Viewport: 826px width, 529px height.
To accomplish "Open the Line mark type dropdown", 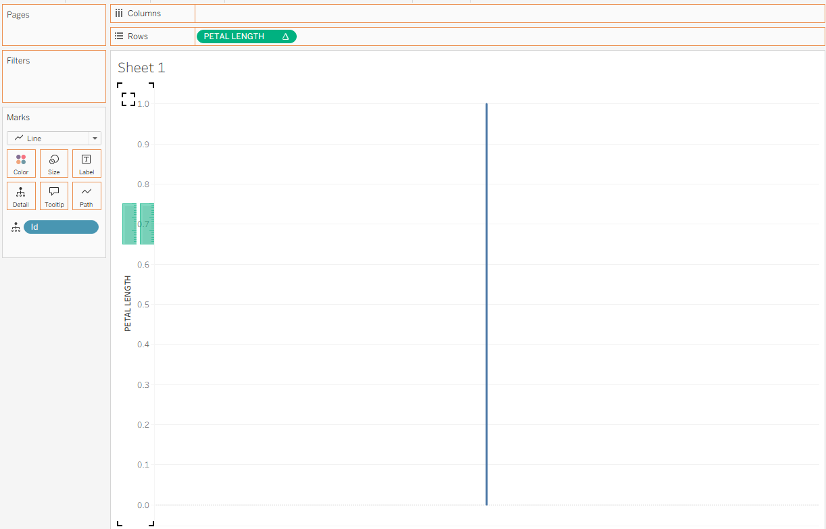I will pos(54,138).
